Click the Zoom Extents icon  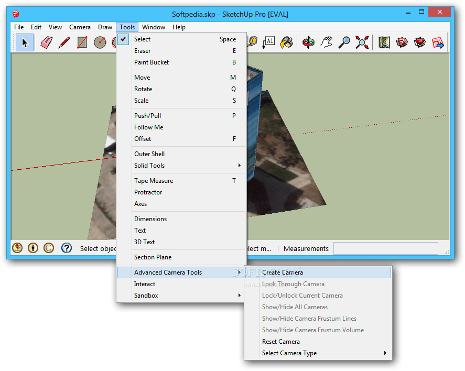pyautogui.click(x=362, y=42)
